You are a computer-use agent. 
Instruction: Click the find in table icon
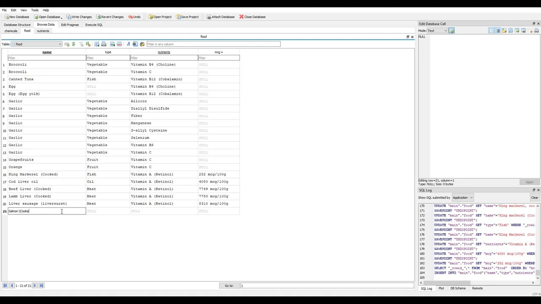coord(135,44)
